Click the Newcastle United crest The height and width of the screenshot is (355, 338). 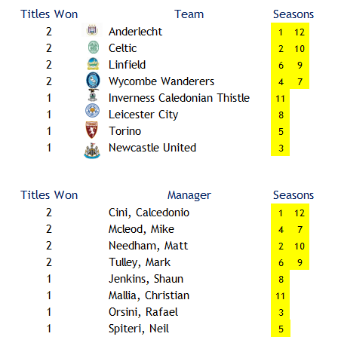click(x=92, y=151)
